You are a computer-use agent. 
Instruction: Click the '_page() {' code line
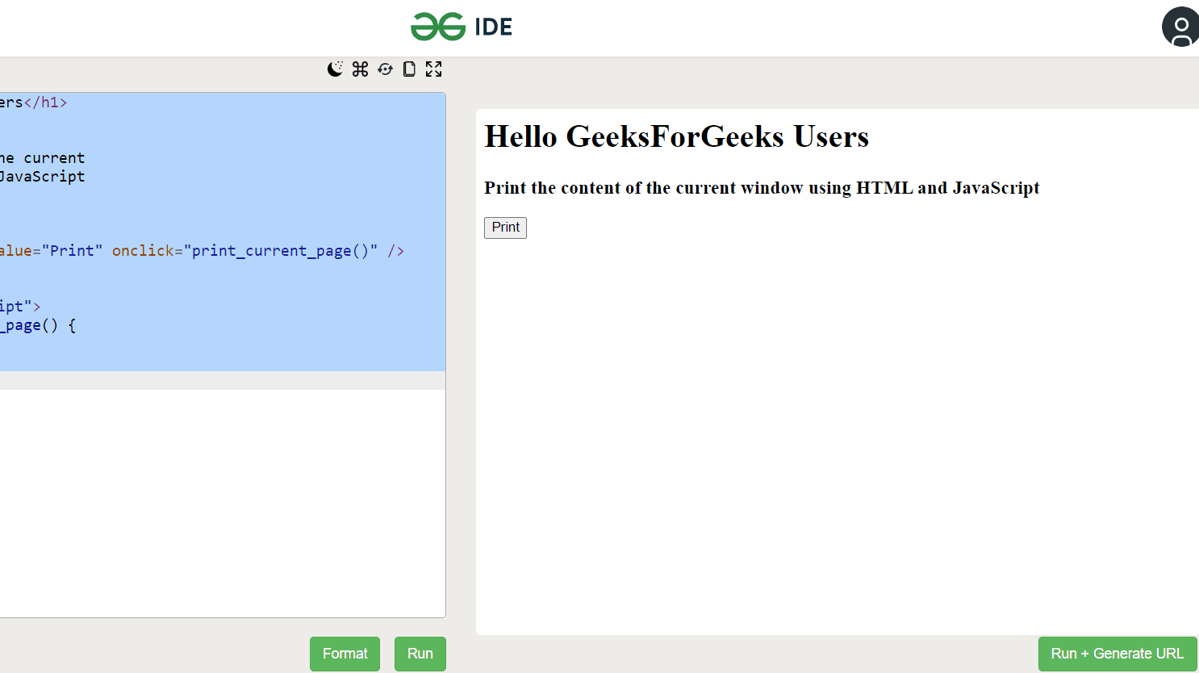pyautogui.click(x=38, y=326)
